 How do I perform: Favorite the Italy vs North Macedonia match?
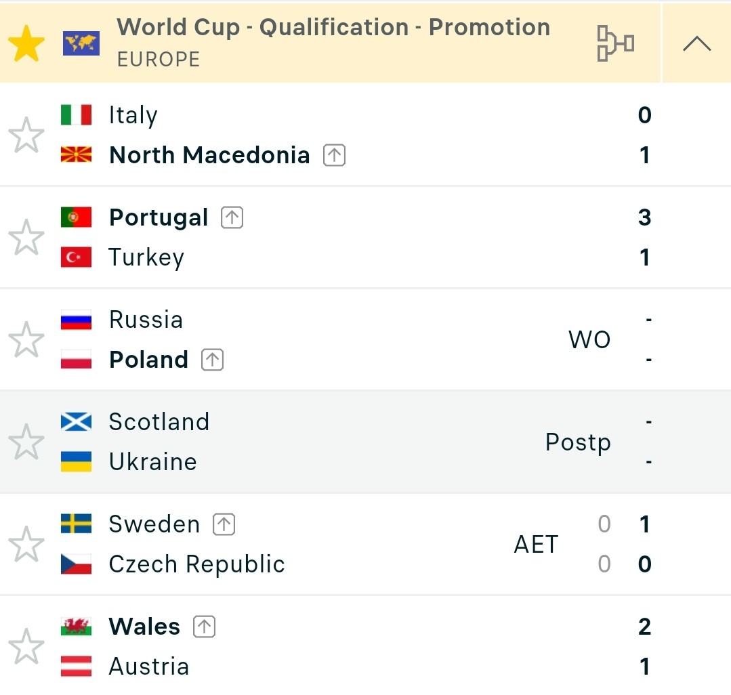26,135
